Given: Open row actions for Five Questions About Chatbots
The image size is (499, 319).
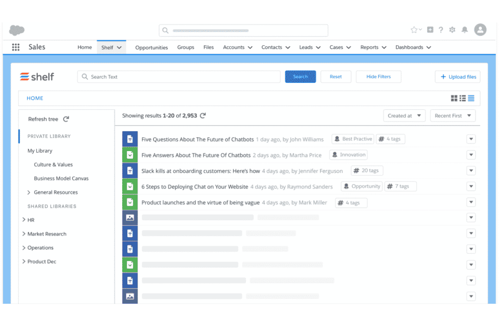Looking at the screenshot, I should 470,139.
